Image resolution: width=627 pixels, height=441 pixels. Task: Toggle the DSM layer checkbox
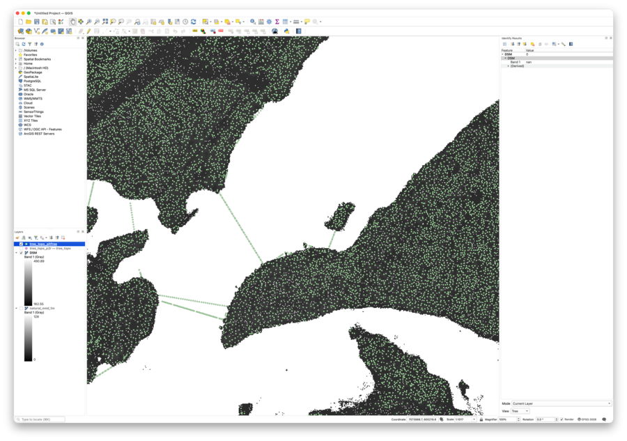pyautogui.click(x=22, y=253)
